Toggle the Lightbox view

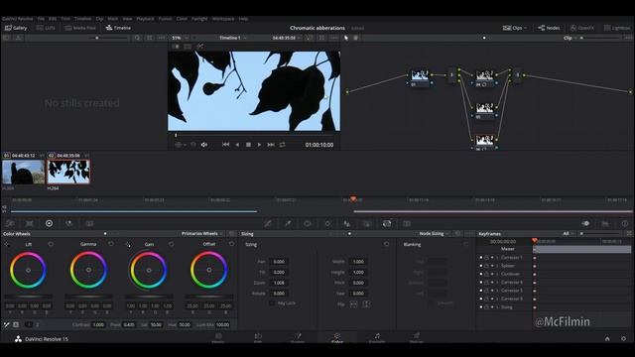(x=617, y=28)
